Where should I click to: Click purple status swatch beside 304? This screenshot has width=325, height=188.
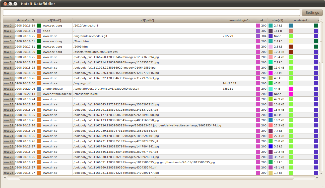point(258,36)
